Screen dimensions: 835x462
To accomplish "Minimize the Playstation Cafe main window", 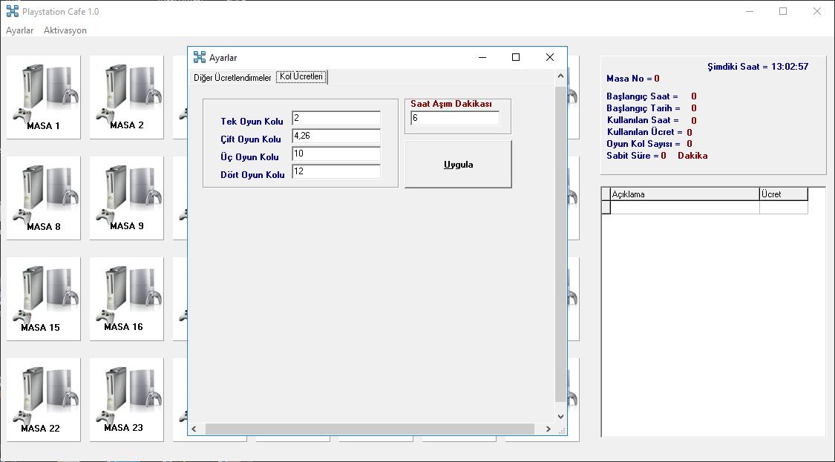I will [x=749, y=11].
